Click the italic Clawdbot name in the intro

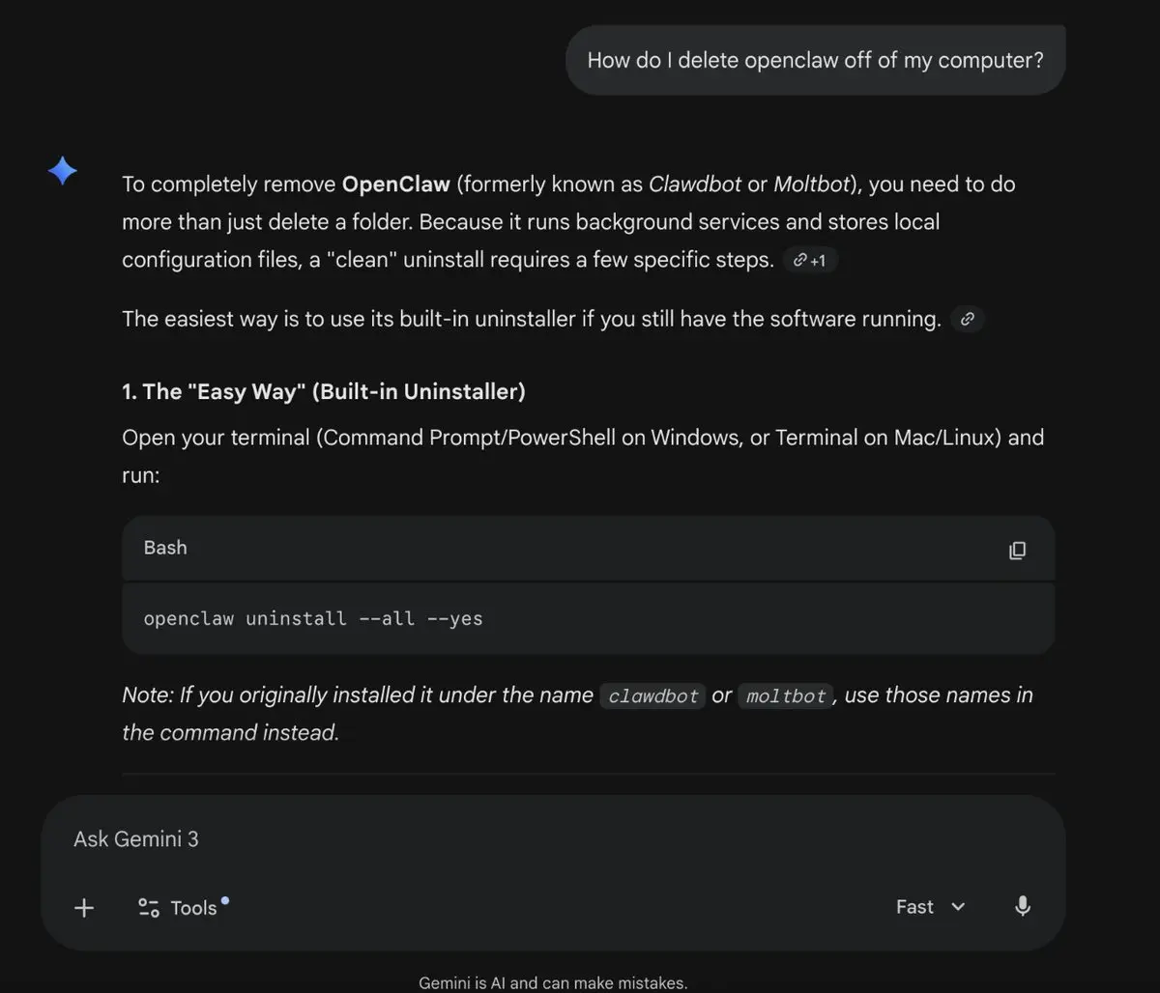694,184
